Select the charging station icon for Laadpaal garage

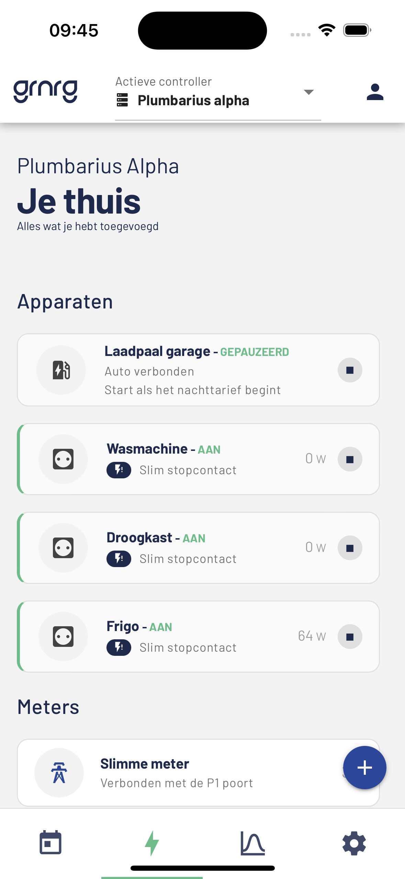coord(61,370)
